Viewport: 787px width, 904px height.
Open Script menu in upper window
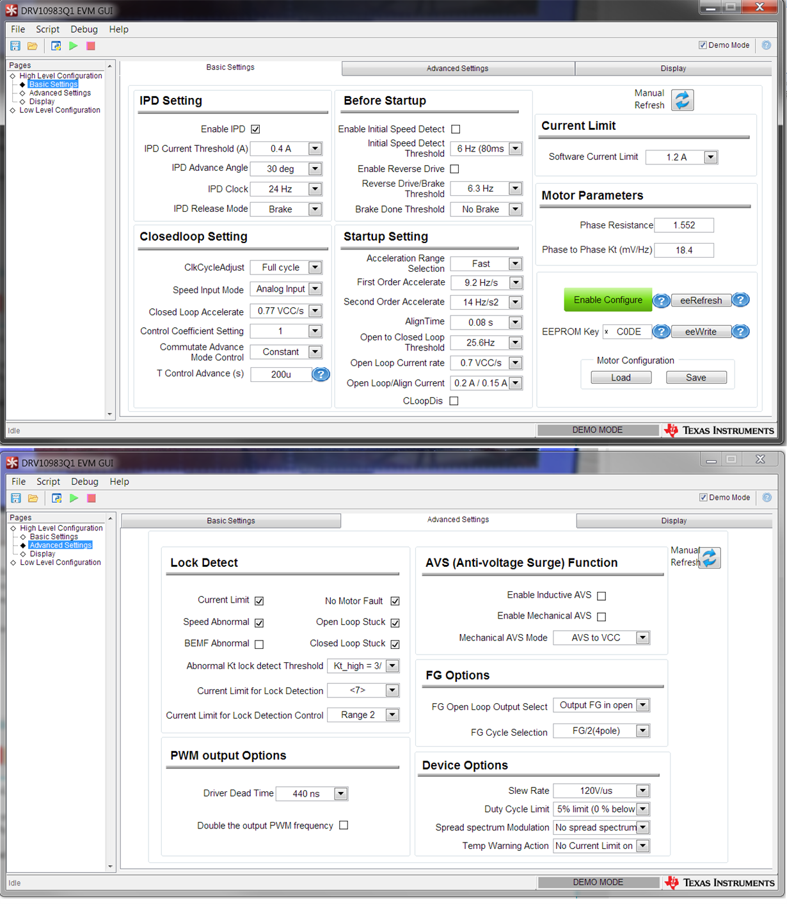pyautogui.click(x=47, y=29)
